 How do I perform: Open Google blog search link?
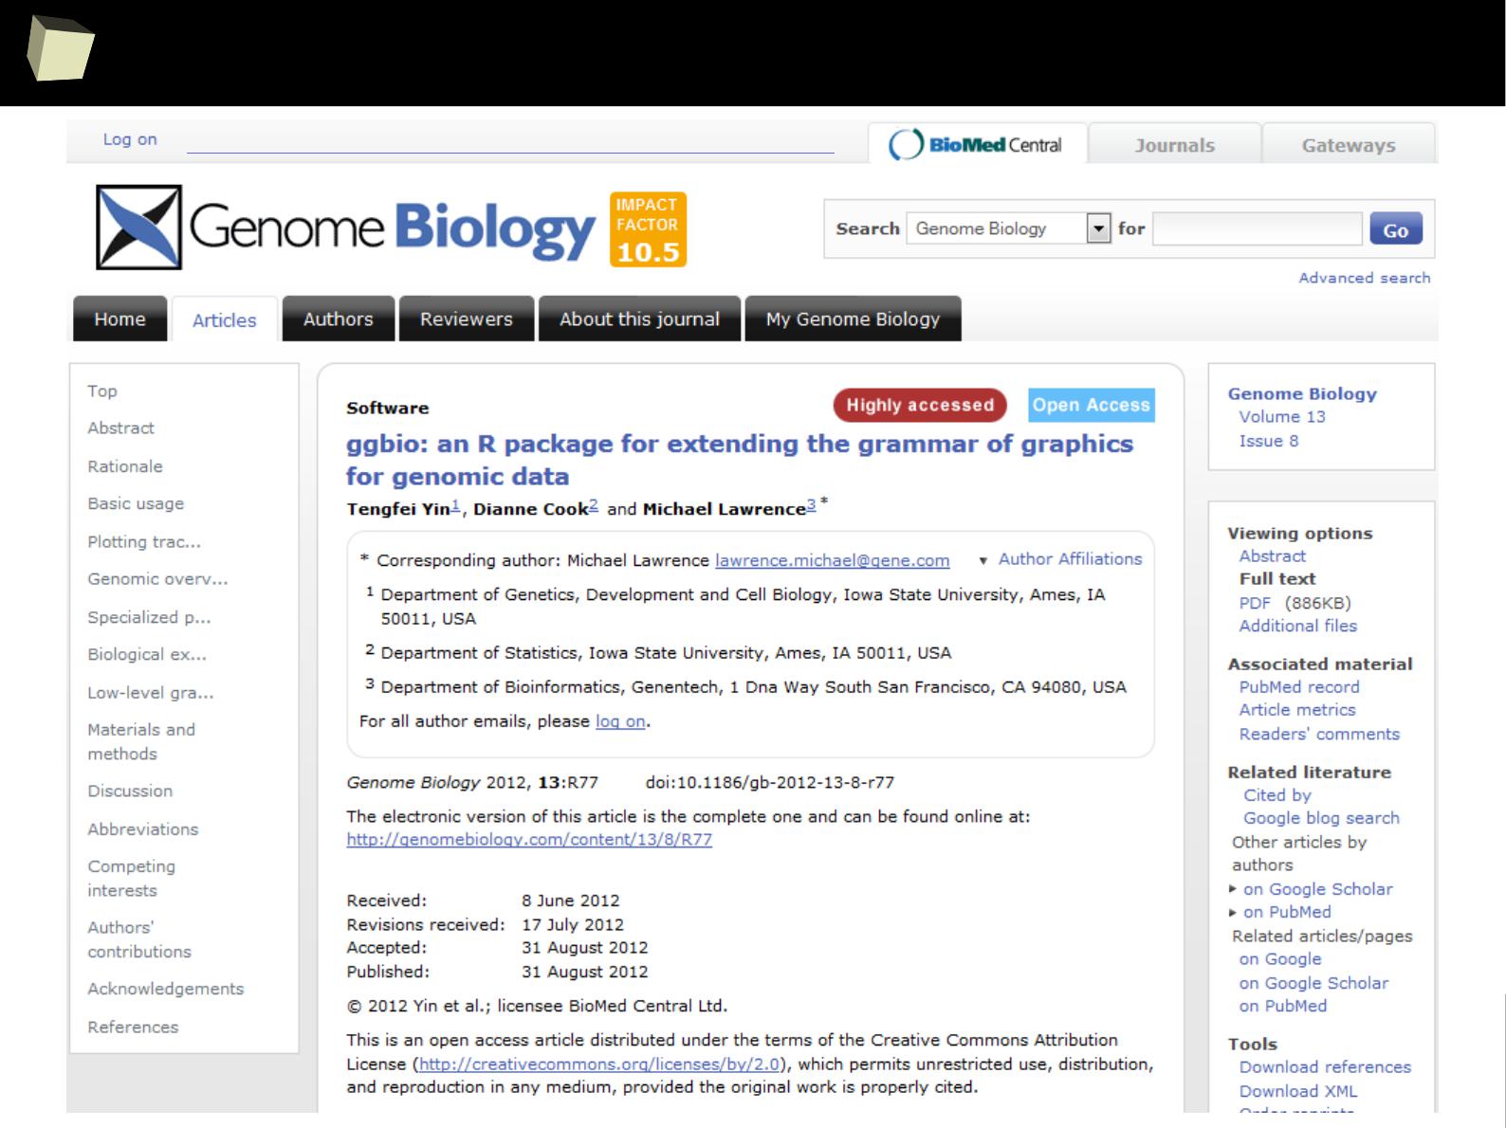click(x=1321, y=818)
